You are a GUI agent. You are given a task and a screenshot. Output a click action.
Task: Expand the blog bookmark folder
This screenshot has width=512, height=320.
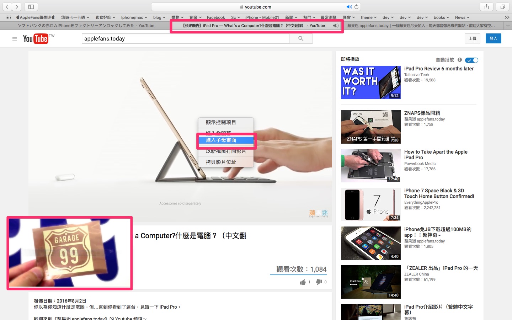[159, 17]
